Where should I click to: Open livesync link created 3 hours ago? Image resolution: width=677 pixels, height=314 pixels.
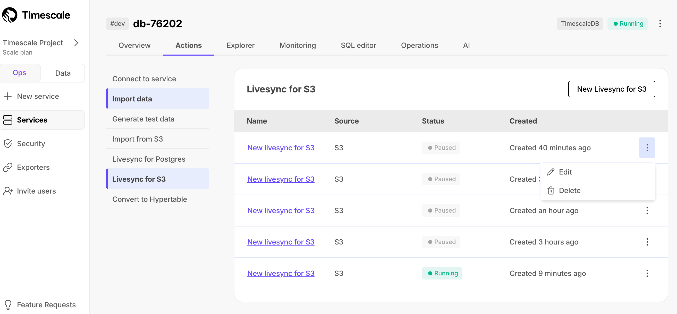(x=281, y=242)
